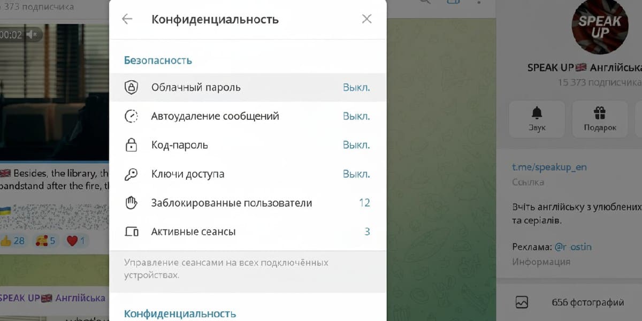Viewport: 642px width, 321px height.
Task: Open Код-пароль setting
Action: click(248, 145)
